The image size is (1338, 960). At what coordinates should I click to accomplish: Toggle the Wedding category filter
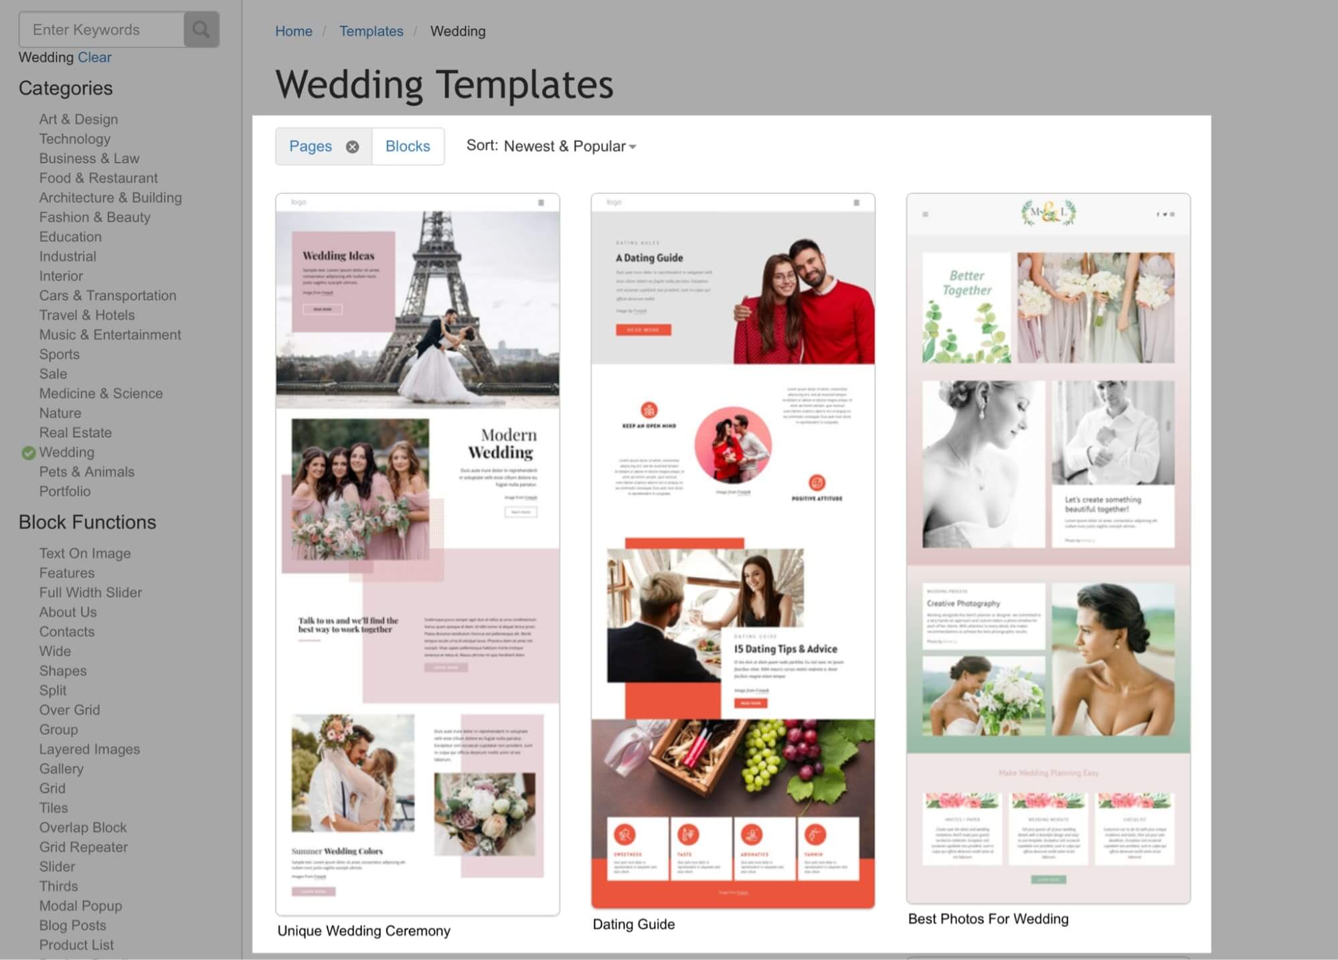click(x=66, y=451)
